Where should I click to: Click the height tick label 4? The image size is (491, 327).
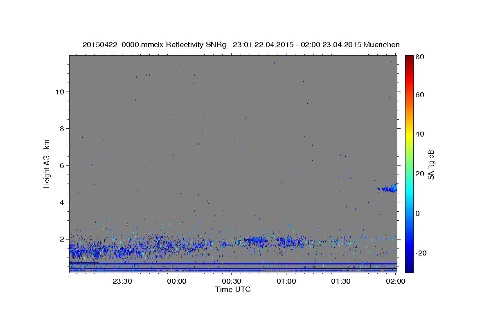(62, 202)
